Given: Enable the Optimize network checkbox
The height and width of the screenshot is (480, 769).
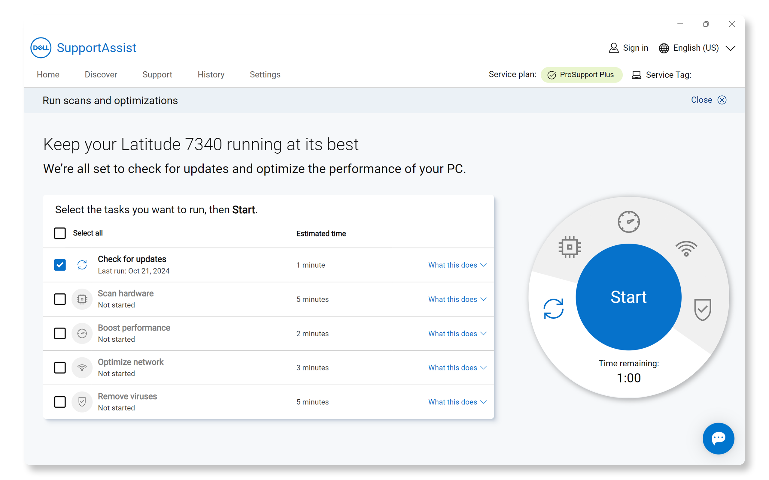Looking at the screenshot, I should pyautogui.click(x=60, y=367).
